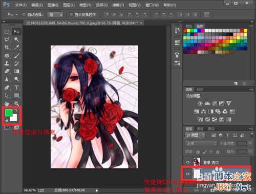Toggle type layer filter
The image size is (256, 194).
click(228, 135)
